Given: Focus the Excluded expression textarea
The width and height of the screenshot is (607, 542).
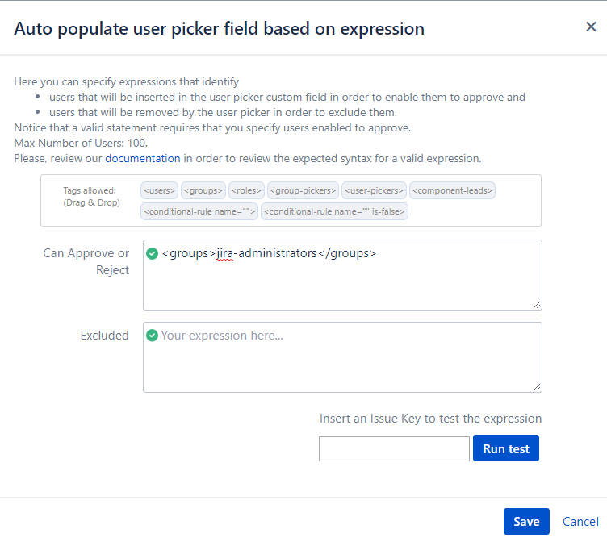Looking at the screenshot, I should [342, 357].
